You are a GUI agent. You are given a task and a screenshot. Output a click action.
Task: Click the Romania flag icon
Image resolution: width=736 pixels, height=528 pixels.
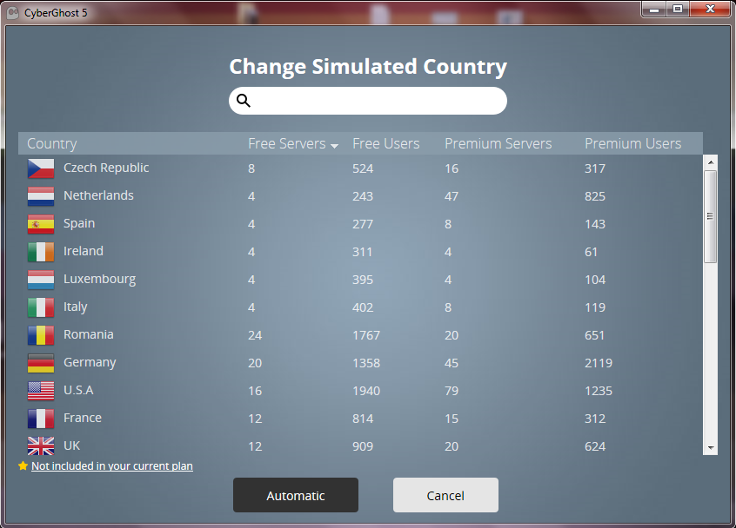tap(41, 335)
